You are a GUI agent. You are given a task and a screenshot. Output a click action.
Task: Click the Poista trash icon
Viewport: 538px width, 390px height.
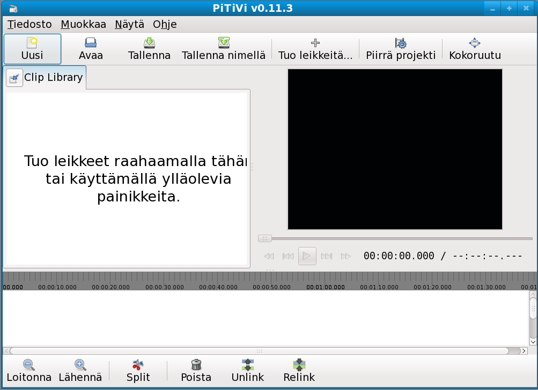[196, 365]
